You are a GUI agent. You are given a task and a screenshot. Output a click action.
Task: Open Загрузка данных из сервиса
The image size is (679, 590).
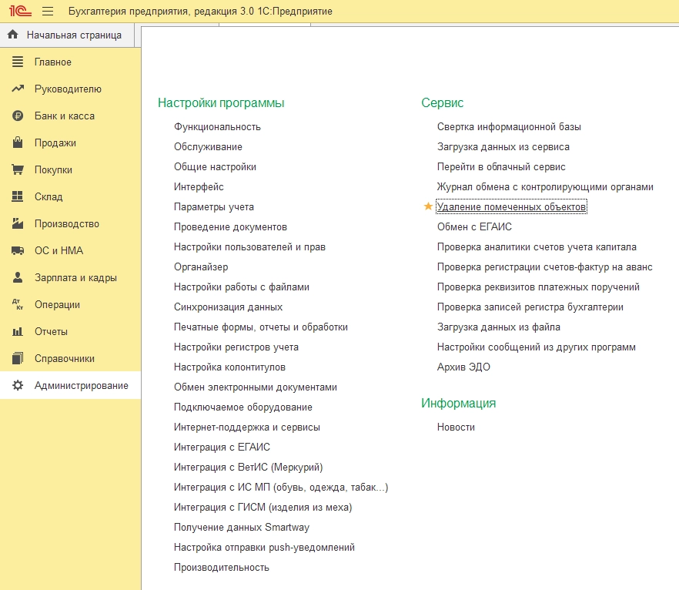[x=503, y=147]
